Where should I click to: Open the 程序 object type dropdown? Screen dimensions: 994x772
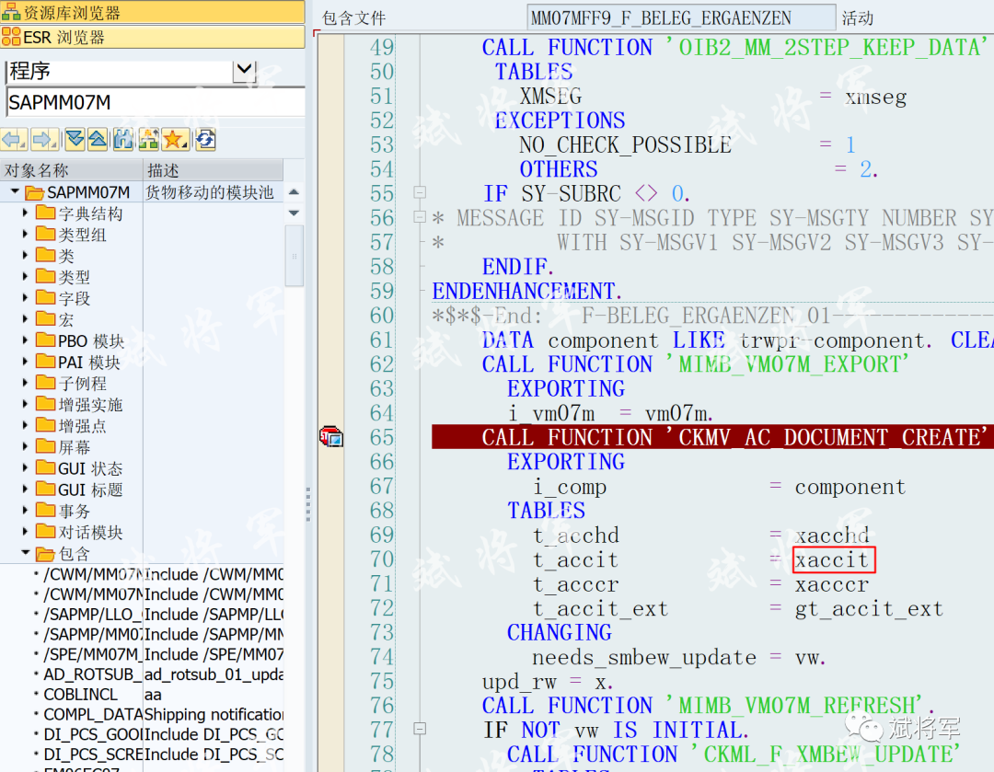(x=244, y=70)
